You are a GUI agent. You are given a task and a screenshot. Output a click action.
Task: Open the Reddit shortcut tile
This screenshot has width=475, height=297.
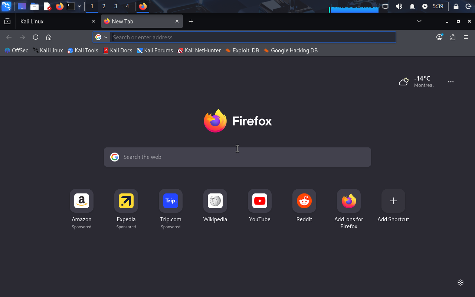click(304, 201)
